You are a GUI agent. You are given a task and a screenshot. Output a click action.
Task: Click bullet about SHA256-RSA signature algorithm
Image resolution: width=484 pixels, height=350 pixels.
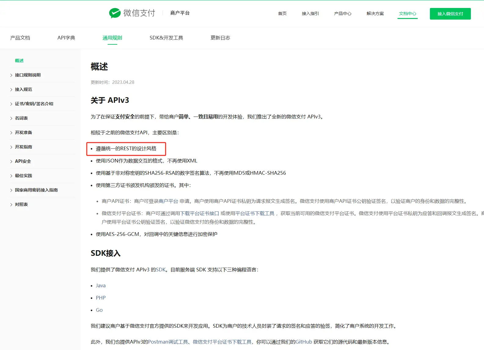[191, 173]
